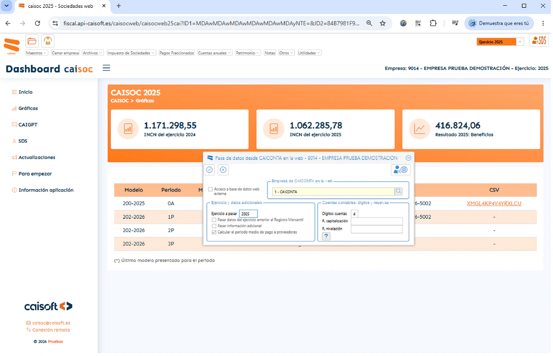Open the Otros dropdown menu
The width and height of the screenshot is (553, 356).
coord(286,53)
